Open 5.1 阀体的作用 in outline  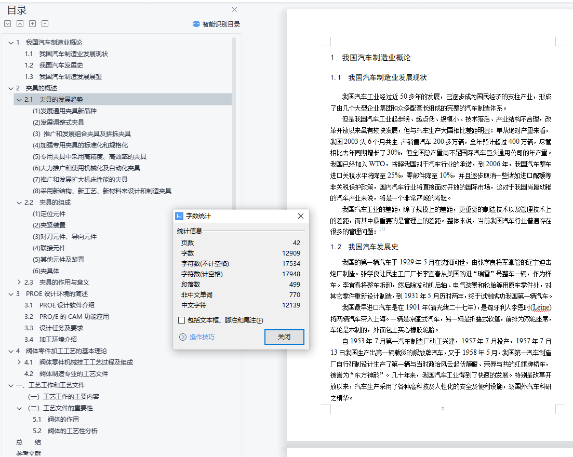[x=56, y=420]
